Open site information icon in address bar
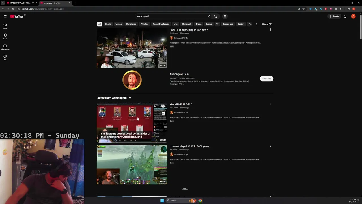 click(19, 9)
